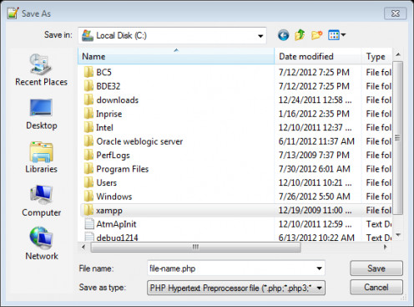Expand the Save in location dropdown
This screenshot has height=307, width=414.
point(260,36)
